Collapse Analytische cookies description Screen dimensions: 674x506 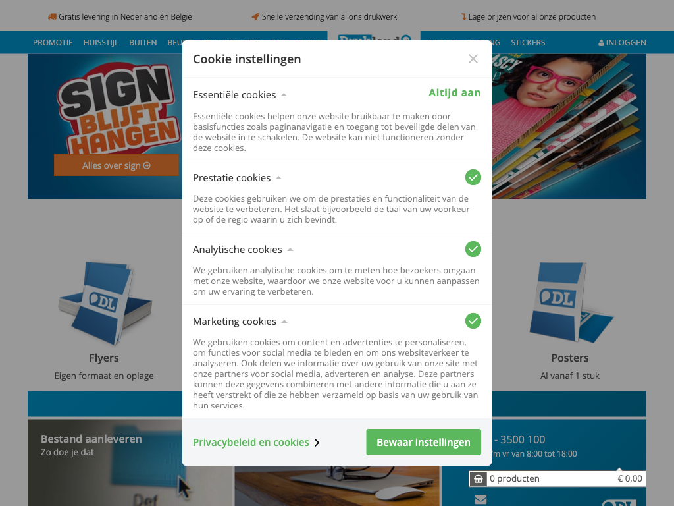click(x=290, y=250)
